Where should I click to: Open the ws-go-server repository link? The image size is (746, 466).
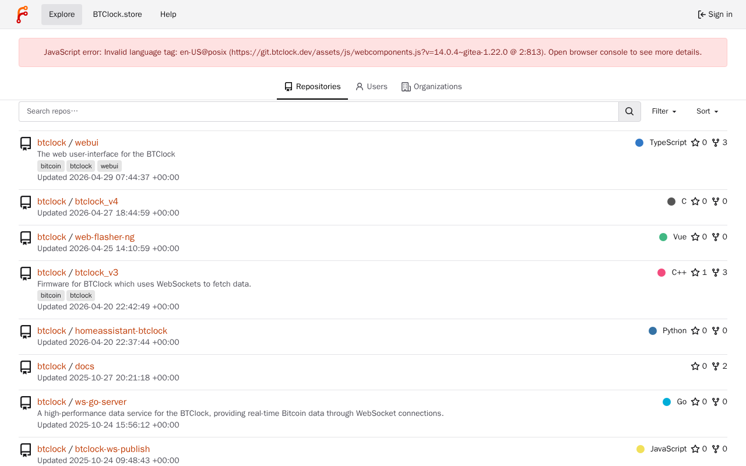point(101,402)
